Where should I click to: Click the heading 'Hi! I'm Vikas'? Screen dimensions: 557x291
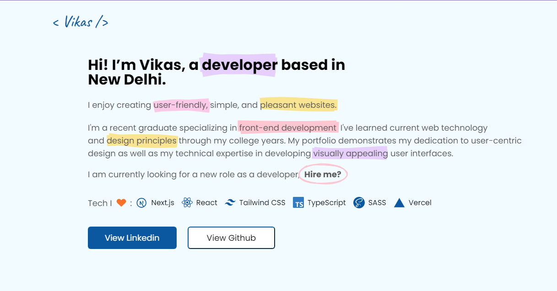137,64
